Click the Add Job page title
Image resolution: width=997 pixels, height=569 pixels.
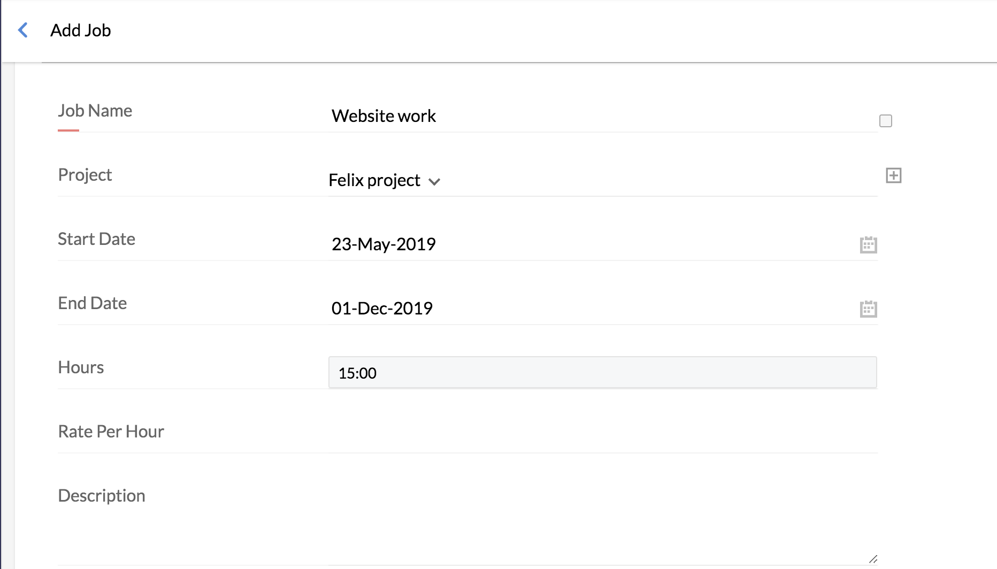pyautogui.click(x=81, y=30)
